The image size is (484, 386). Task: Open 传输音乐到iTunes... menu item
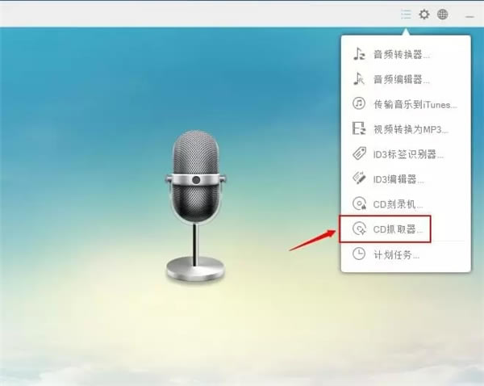(x=415, y=105)
